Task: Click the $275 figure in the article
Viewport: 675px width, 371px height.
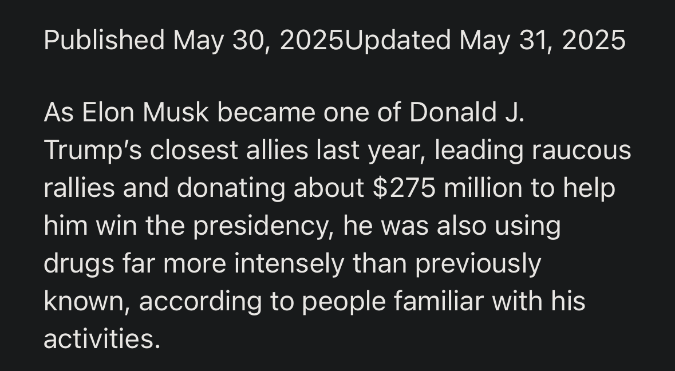Action: click(x=404, y=188)
